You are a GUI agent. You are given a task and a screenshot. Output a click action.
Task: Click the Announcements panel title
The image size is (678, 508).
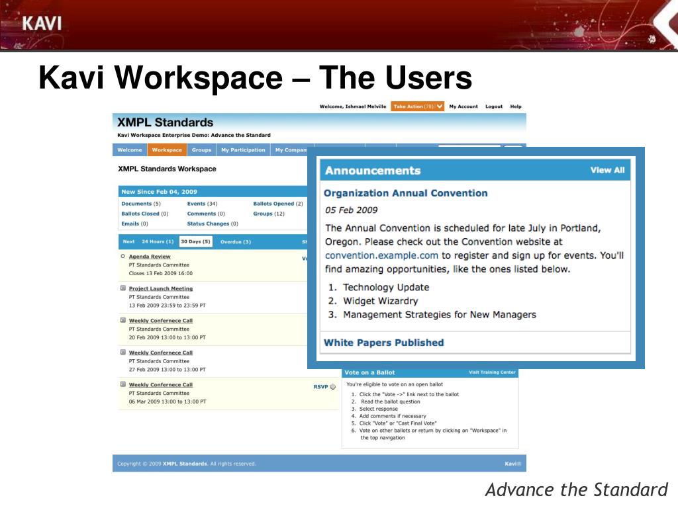pos(373,170)
